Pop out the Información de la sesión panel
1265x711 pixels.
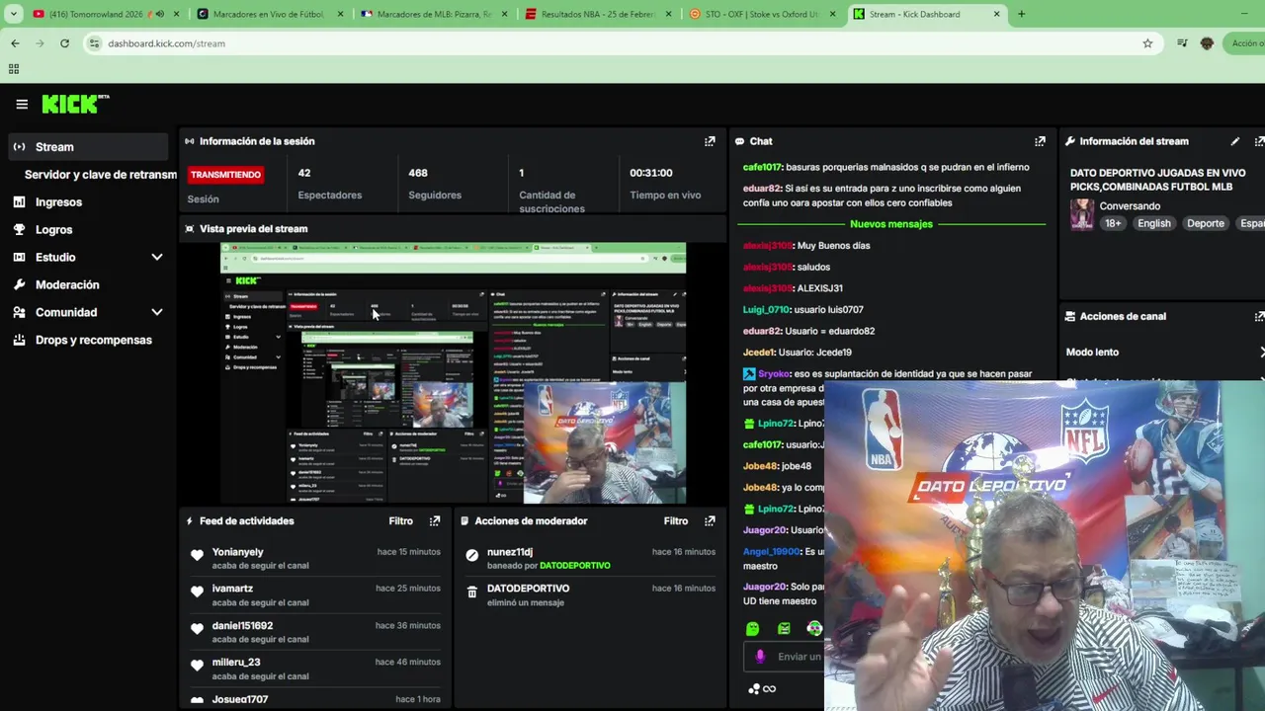point(710,141)
